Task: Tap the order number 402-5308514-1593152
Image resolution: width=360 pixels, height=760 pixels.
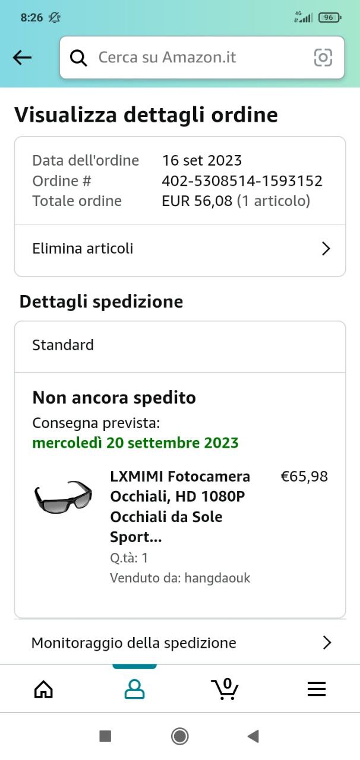Action: coord(242,180)
